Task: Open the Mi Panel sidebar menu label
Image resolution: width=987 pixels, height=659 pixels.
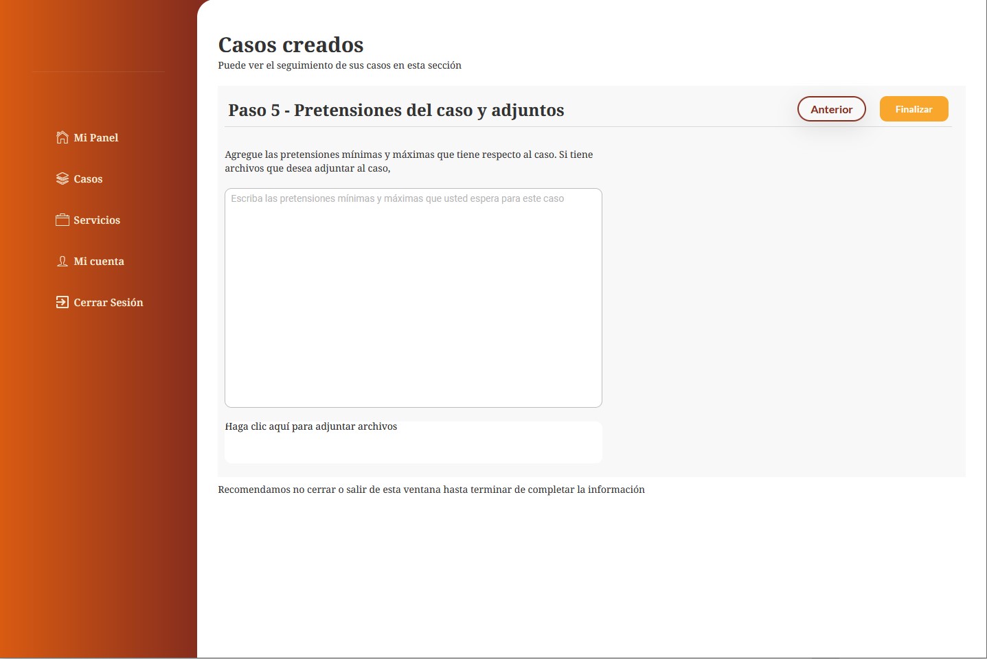Action: pyautogui.click(x=96, y=138)
